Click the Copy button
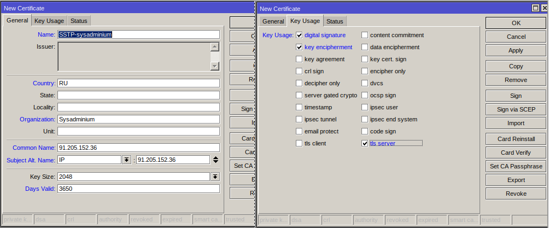The width and height of the screenshot is (549, 228). [x=516, y=66]
